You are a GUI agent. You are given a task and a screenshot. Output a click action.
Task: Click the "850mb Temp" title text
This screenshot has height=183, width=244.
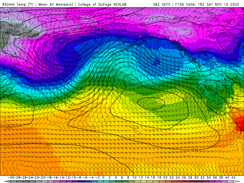pyautogui.click(x=14, y=4)
